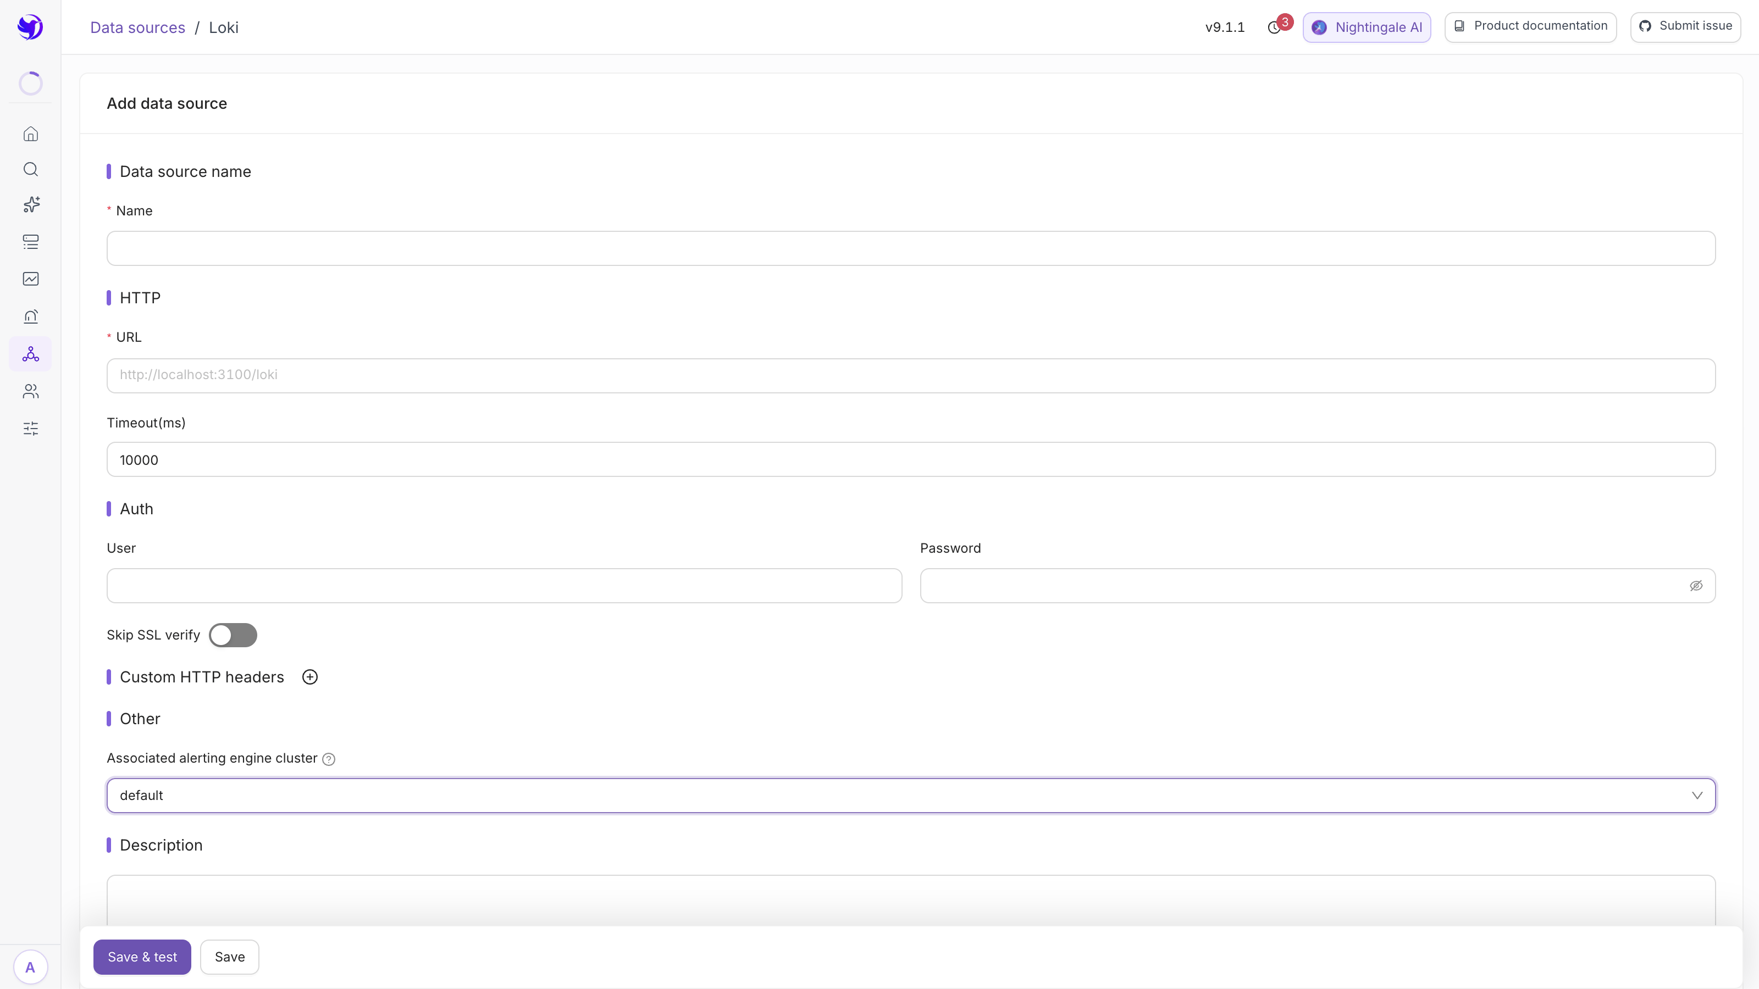
Task: Focus the Timeout(ms) field
Action: (x=911, y=459)
